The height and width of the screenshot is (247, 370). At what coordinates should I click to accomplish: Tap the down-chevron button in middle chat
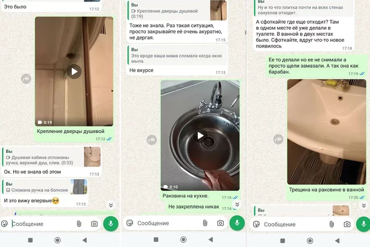237,204
